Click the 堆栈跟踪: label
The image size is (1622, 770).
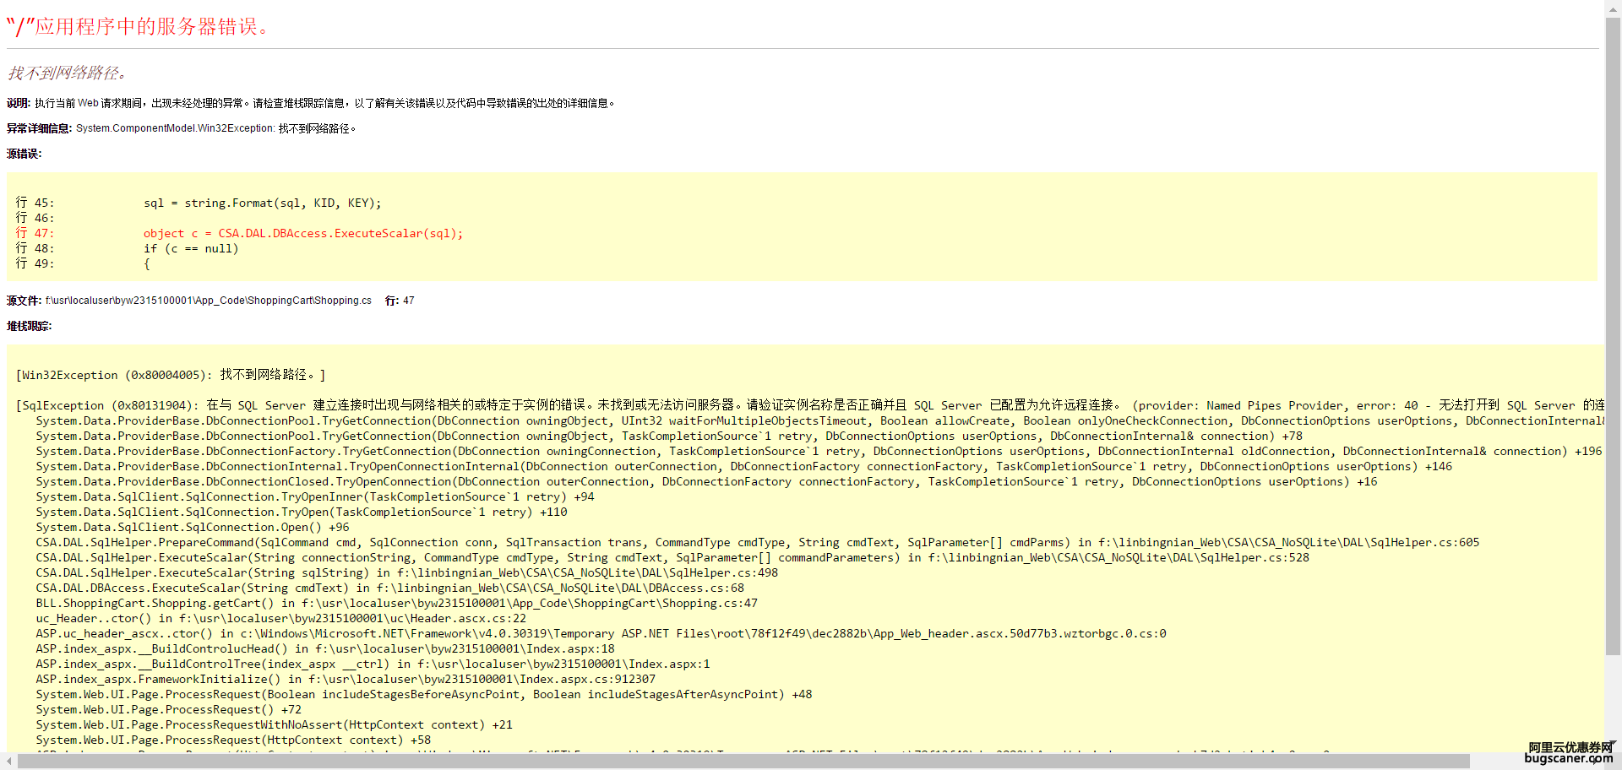click(x=29, y=326)
